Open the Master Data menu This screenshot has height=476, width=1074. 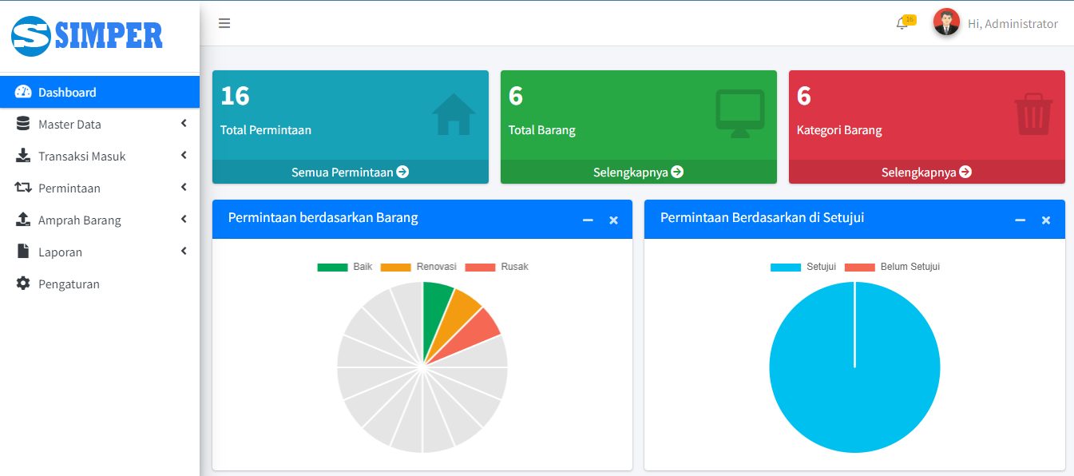(100, 124)
